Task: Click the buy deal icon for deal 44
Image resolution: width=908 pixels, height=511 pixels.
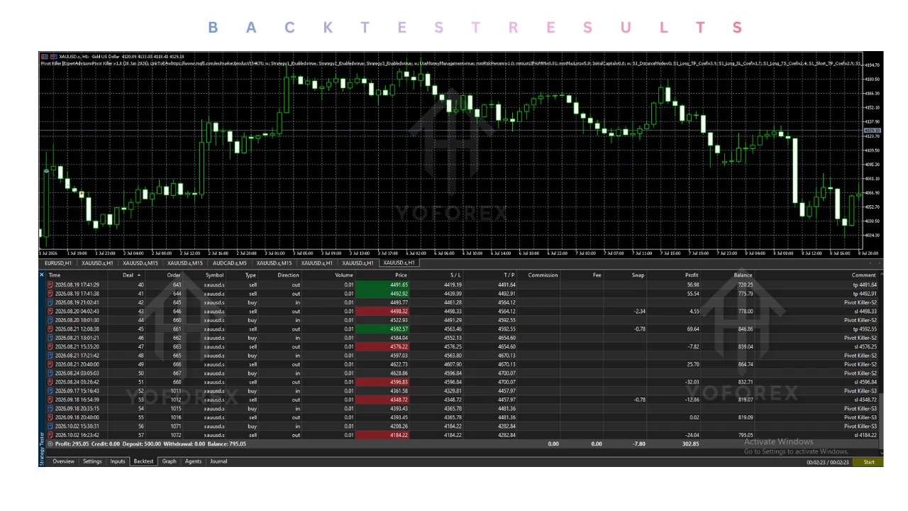Action: [50, 320]
